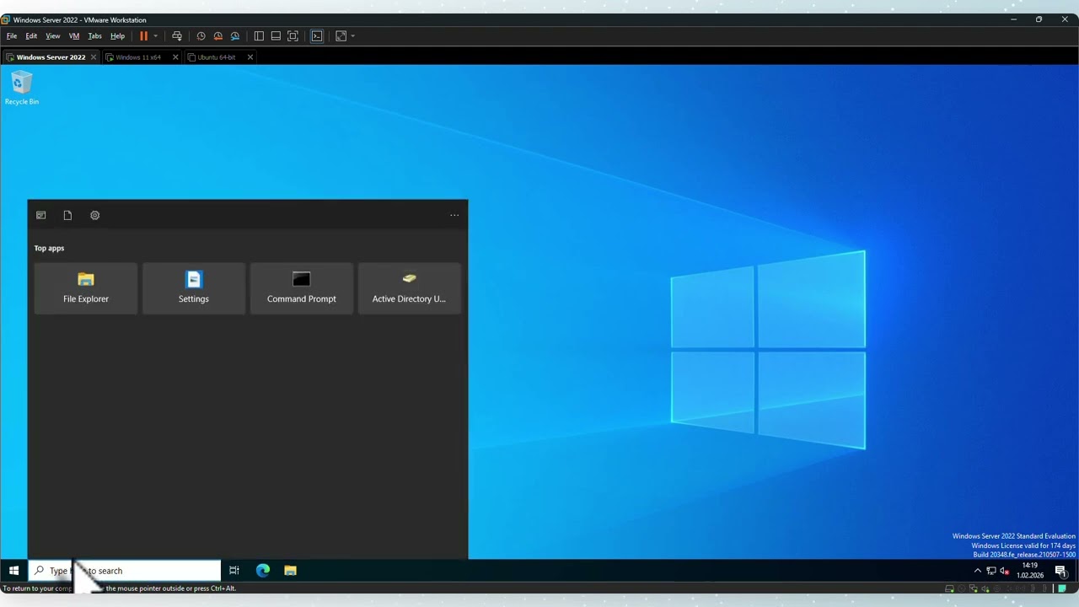Screen dimensions: 1079x607
Task: Click the VMware message log icon
Action: 1062,588
